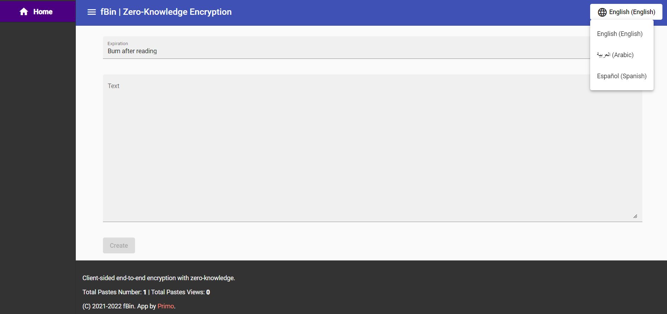Click the Total Pastes Views counter
This screenshot has height=314, width=667.
pos(180,292)
